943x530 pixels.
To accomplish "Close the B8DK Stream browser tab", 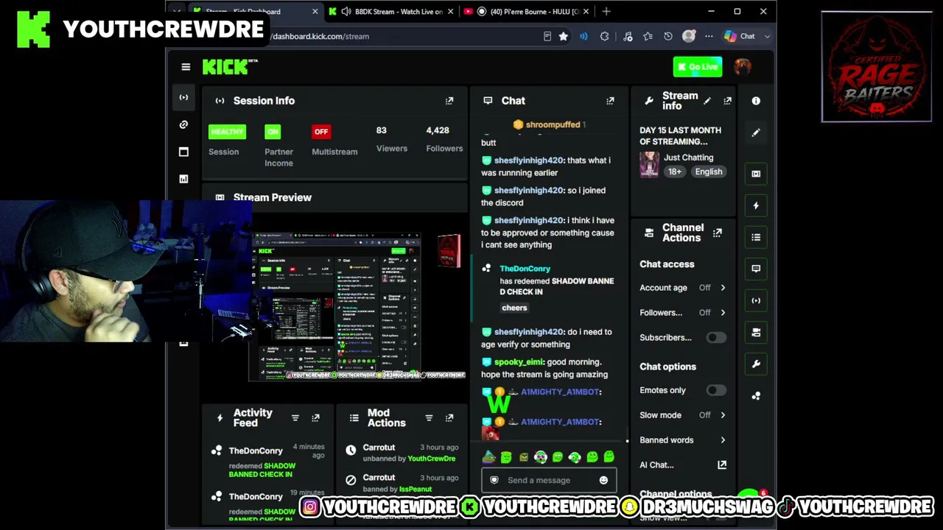I will click(450, 11).
